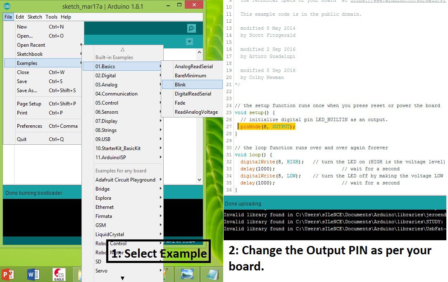Click 'Done burning bootloader.' status text

pos(34,193)
